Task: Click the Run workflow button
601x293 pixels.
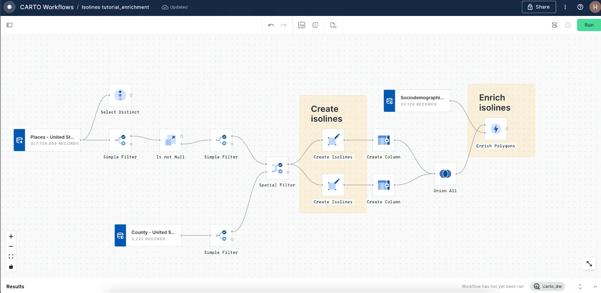Action: [589, 25]
